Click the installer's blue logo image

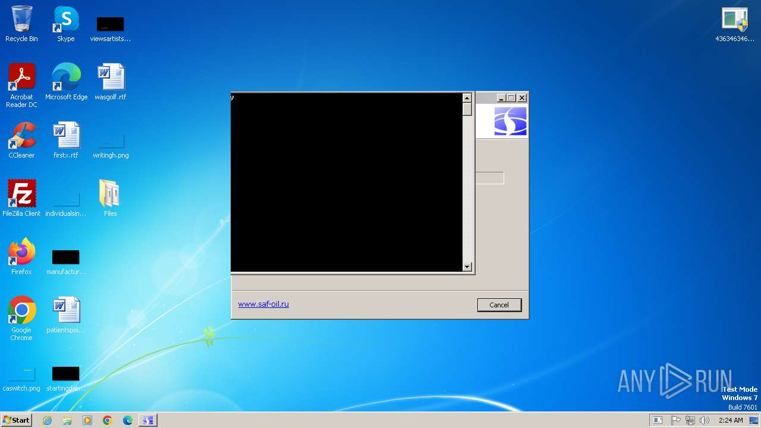click(x=511, y=121)
